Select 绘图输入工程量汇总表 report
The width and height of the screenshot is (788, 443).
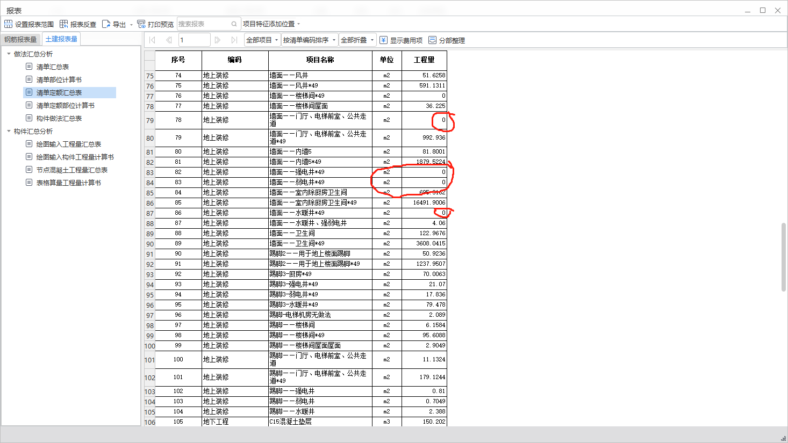pos(69,144)
